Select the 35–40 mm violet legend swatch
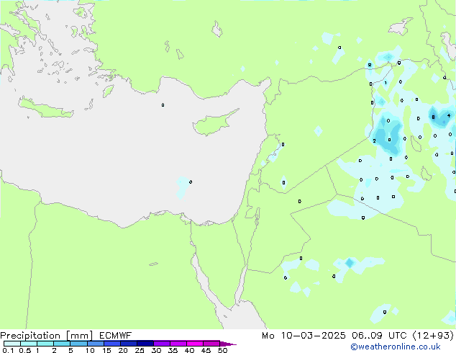Screen dimensions: 456x353 click(x=178, y=344)
